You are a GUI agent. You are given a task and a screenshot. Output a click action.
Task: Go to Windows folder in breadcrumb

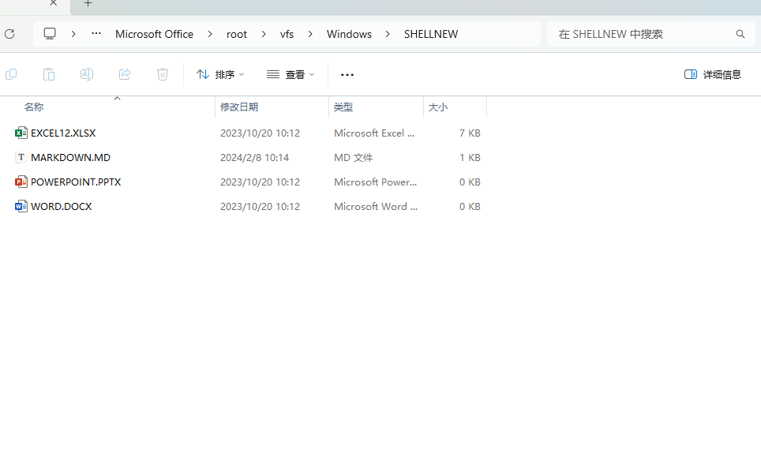[349, 34]
